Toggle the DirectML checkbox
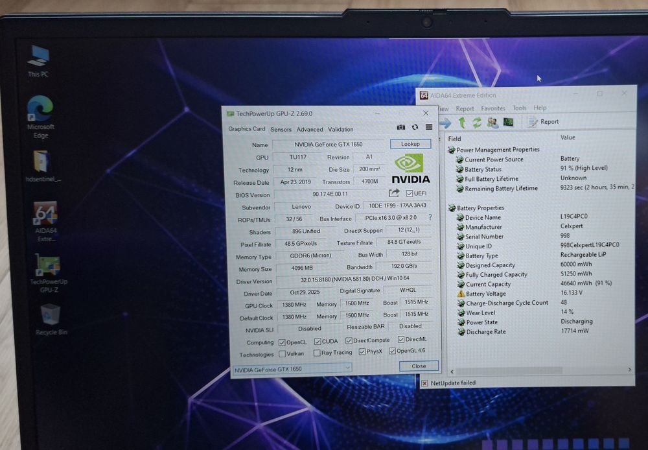Viewport: 648px width, 450px height. pos(401,339)
